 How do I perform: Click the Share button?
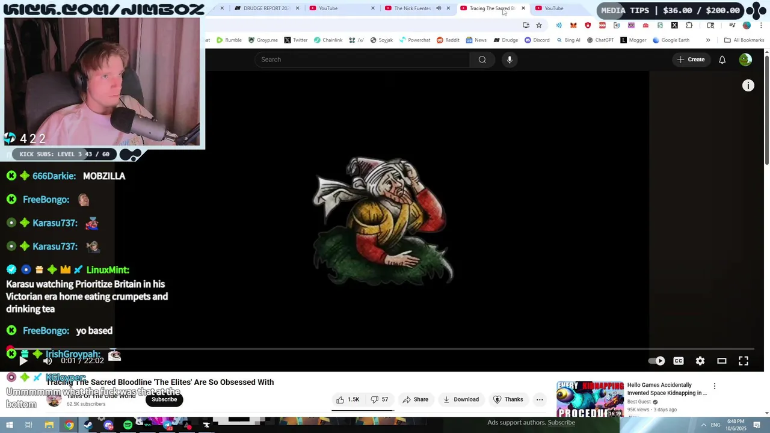point(416,399)
